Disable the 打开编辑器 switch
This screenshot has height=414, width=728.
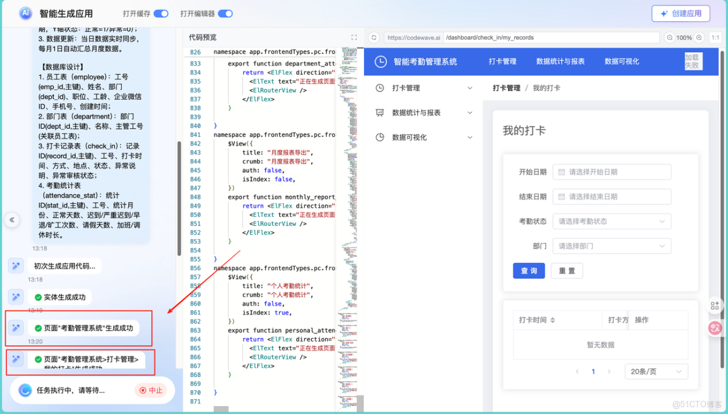223,13
